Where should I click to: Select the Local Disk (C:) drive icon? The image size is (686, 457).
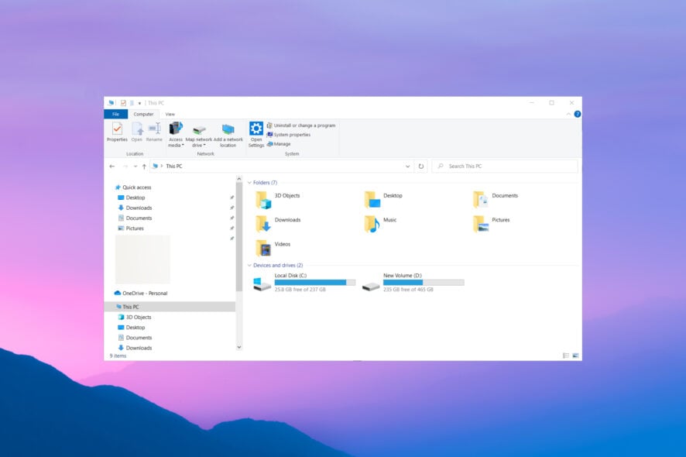[262, 283]
